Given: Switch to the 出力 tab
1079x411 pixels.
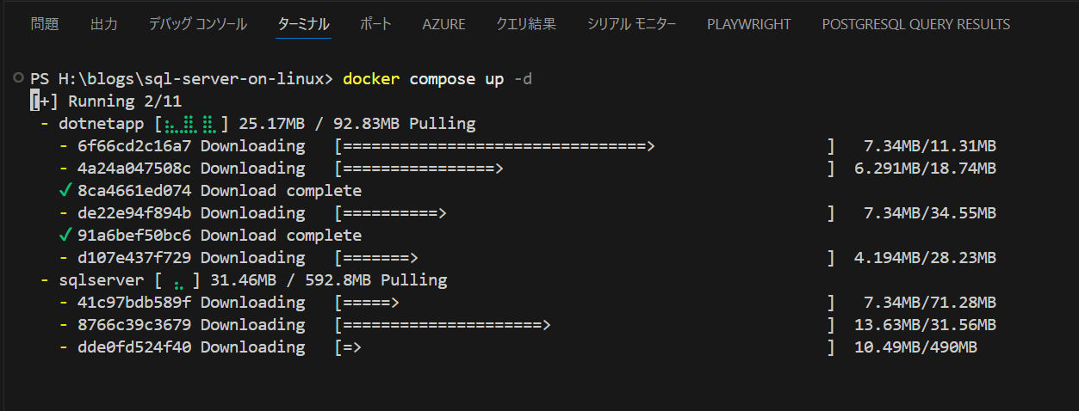Looking at the screenshot, I should (x=104, y=24).
